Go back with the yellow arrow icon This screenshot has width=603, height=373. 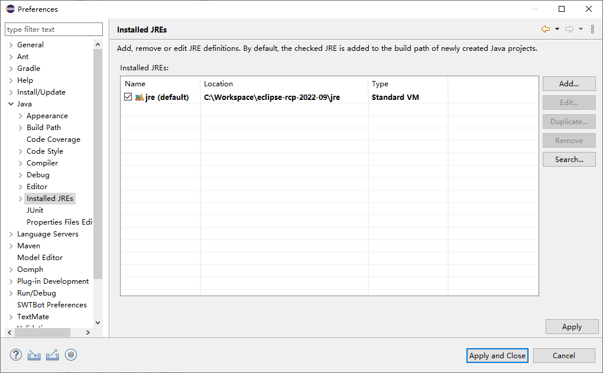point(545,29)
